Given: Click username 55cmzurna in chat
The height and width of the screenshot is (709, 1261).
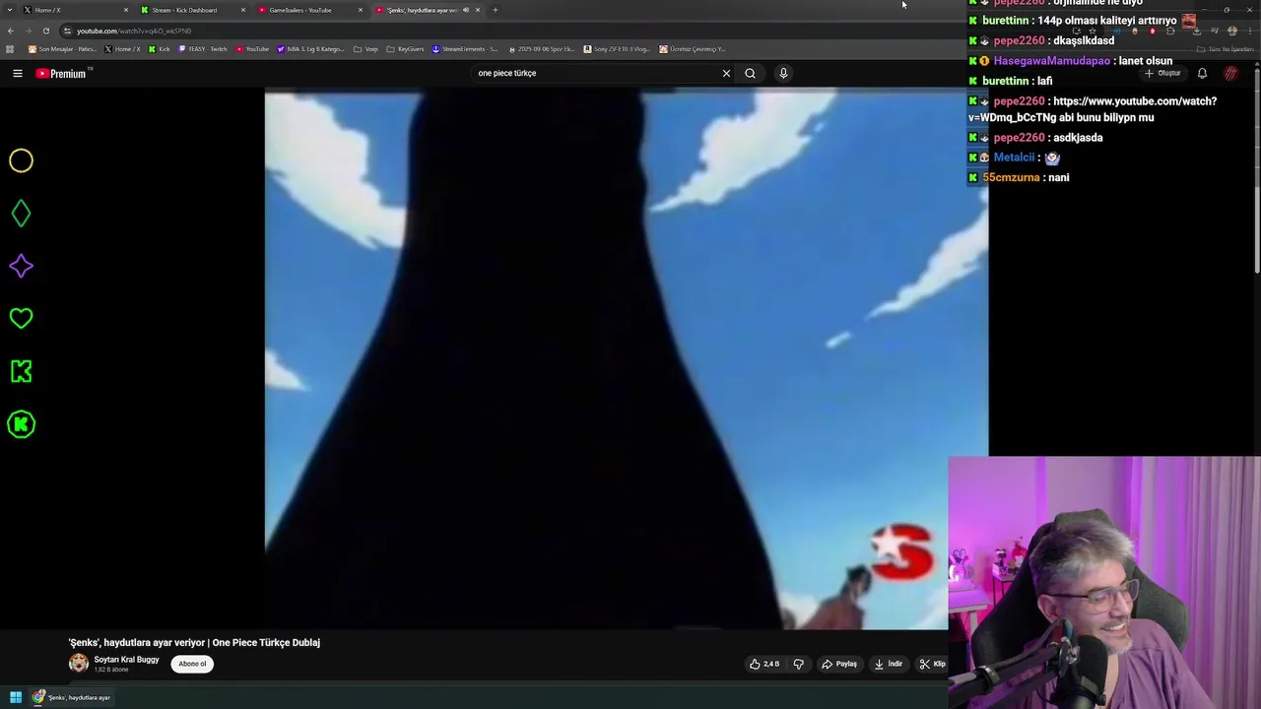Looking at the screenshot, I should tap(1011, 177).
